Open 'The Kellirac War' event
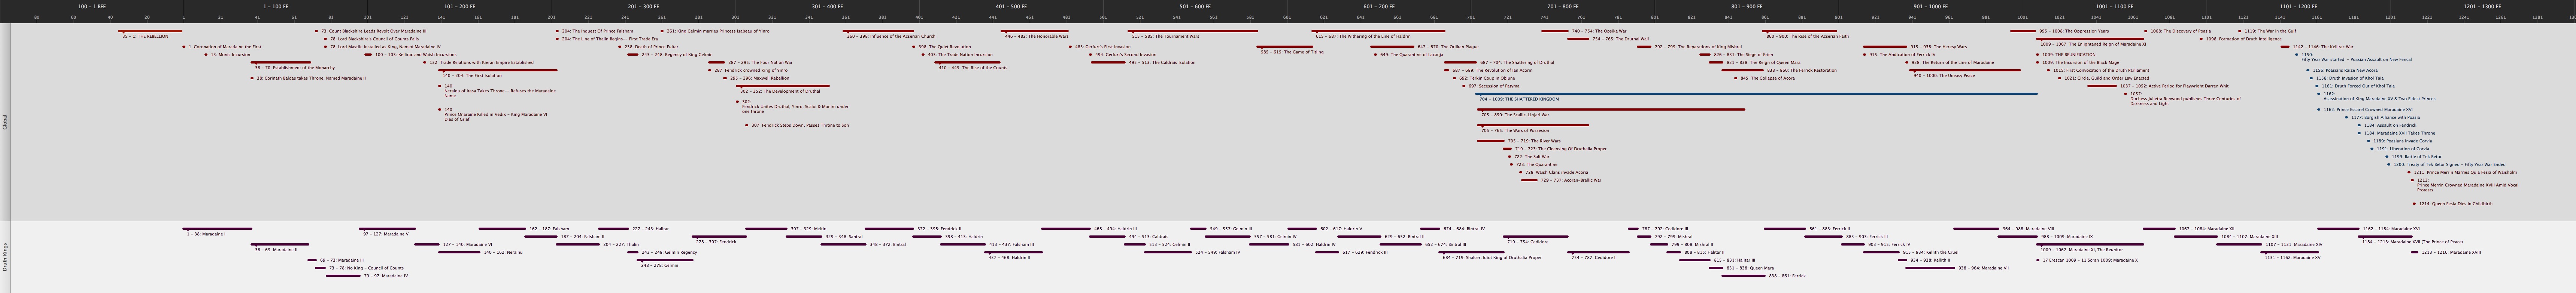This screenshot has width=2576, height=293. point(2317,47)
